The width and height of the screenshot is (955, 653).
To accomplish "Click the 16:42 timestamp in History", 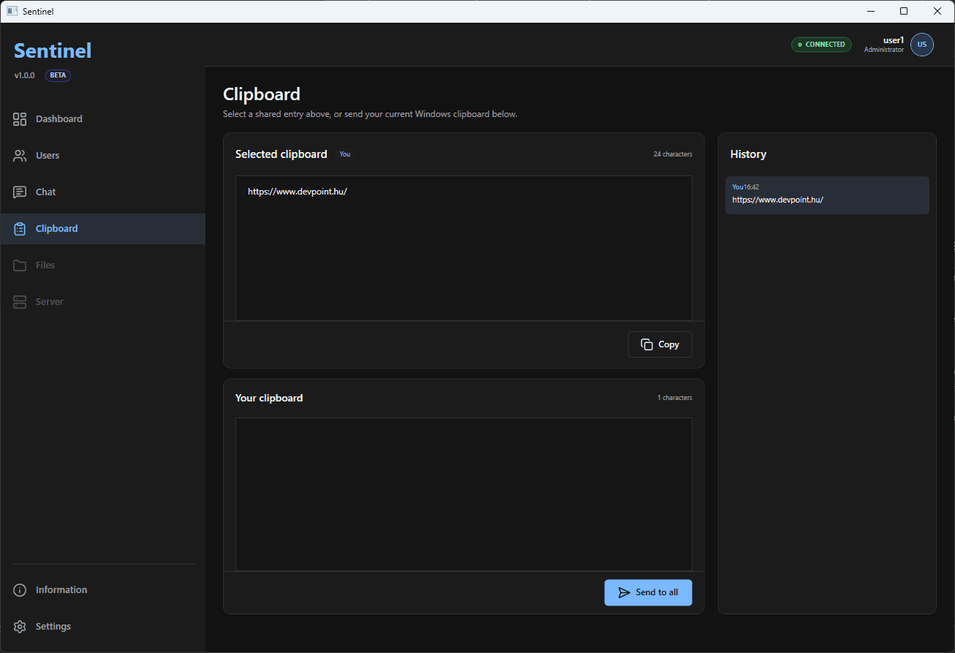I will coord(752,187).
